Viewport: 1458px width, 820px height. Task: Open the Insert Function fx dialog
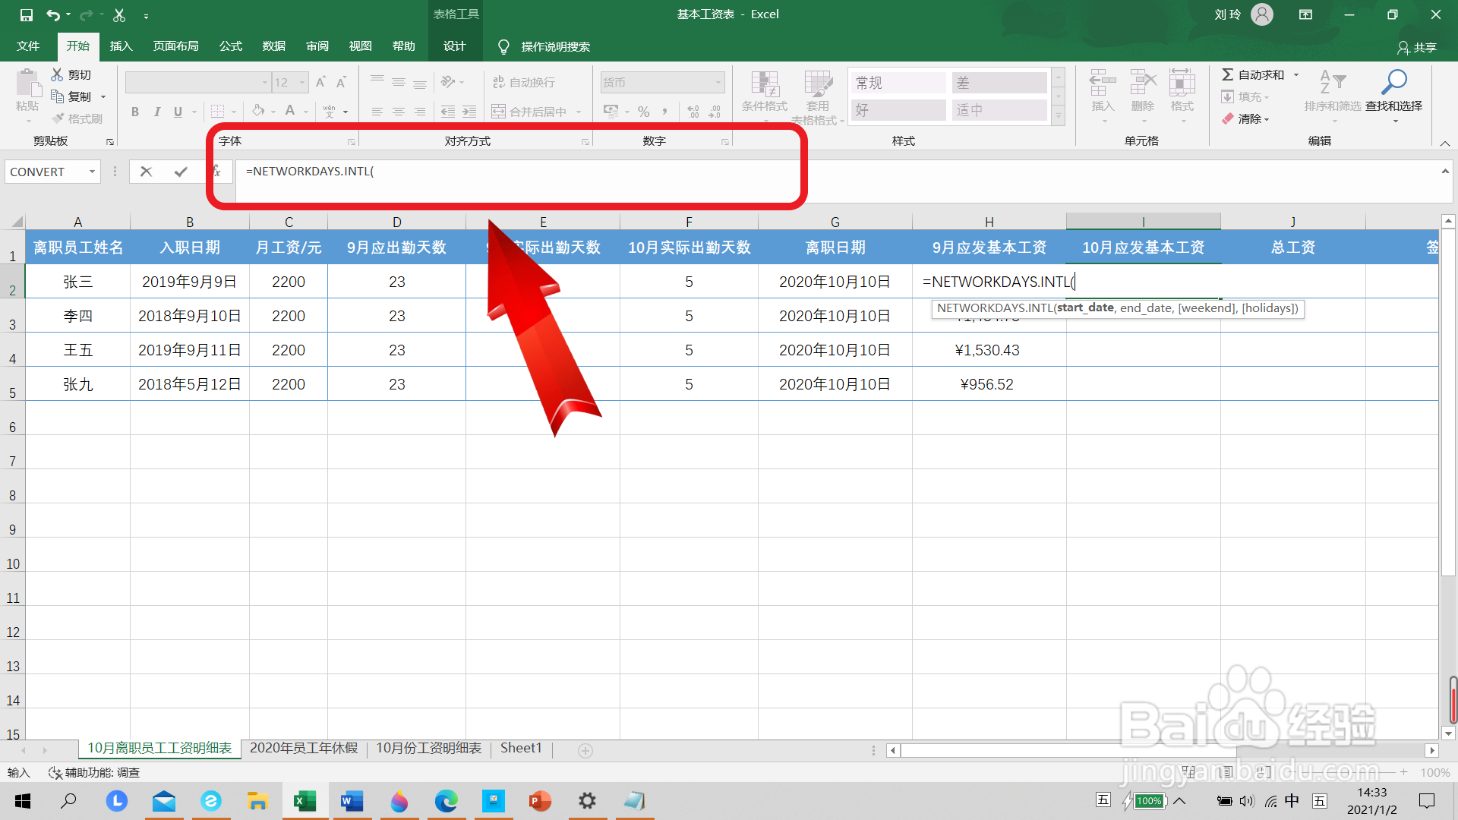tap(217, 172)
